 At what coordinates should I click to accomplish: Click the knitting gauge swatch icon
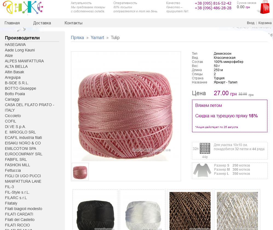205,148
